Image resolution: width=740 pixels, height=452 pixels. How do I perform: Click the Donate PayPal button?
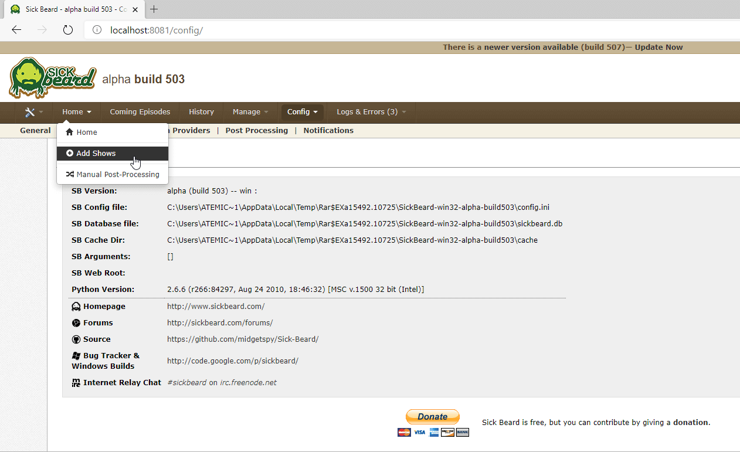433,417
